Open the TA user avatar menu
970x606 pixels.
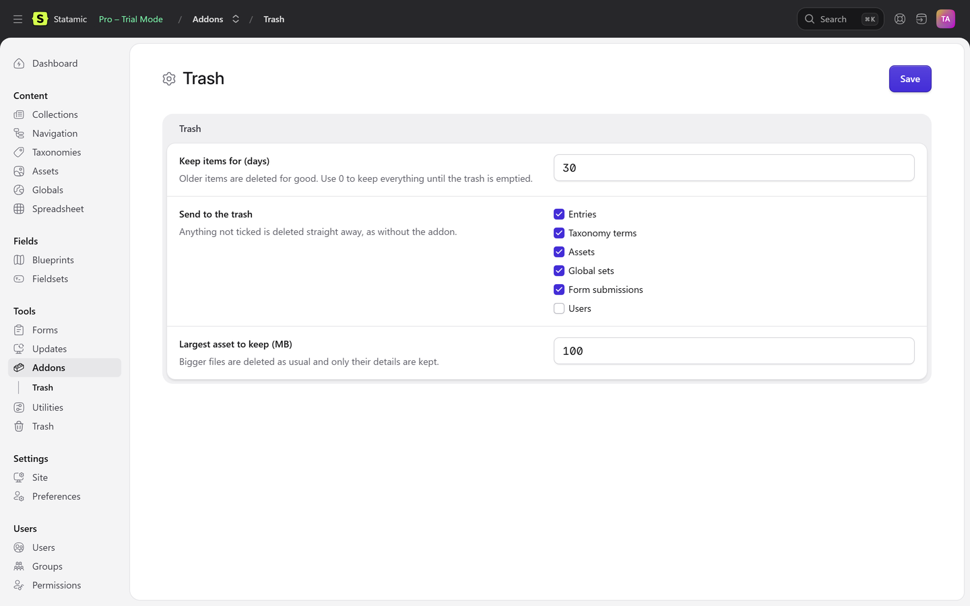click(x=946, y=19)
